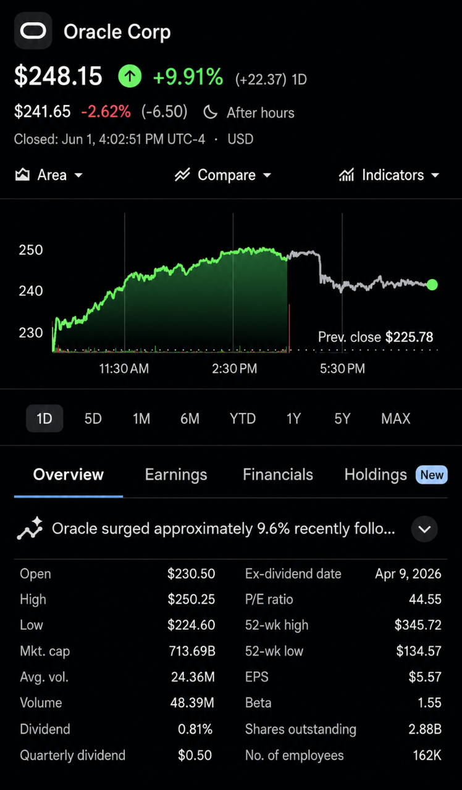
Task: Click the green up-arrow price change icon
Action: [x=130, y=77]
